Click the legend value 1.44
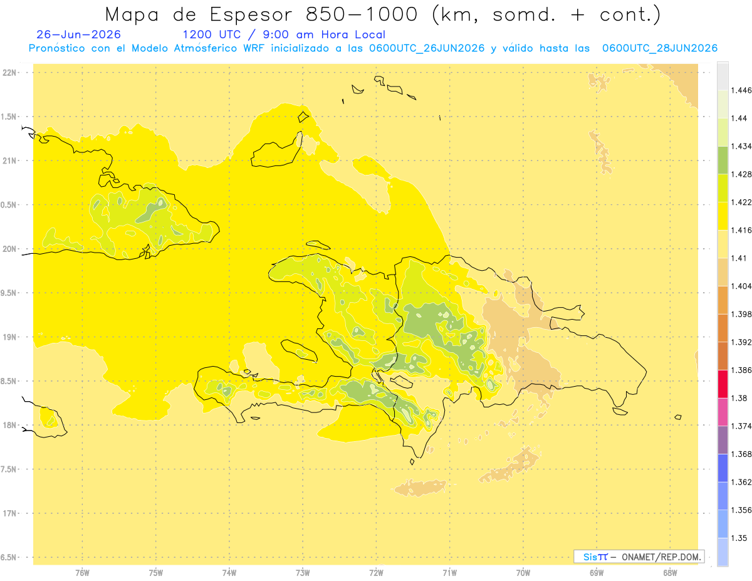 click(739, 118)
